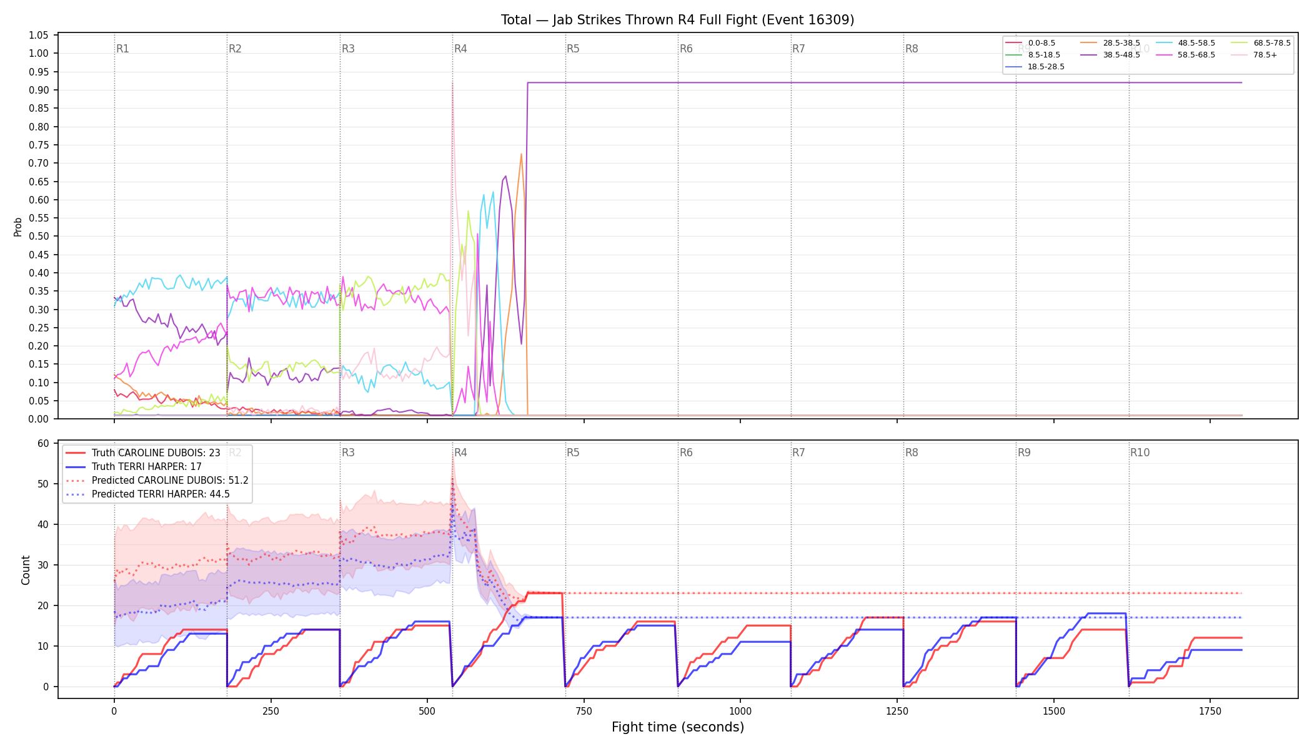Click the Predicted CAROLINE DUBOIS: 51.2 legend entry
Image resolution: width=1312 pixels, height=749 pixels.
(x=157, y=481)
